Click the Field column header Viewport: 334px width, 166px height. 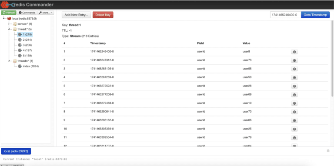(x=200, y=43)
